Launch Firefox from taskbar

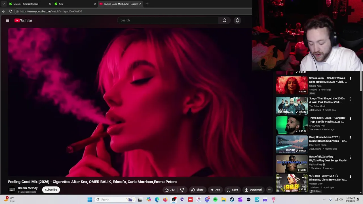click(x=165, y=200)
